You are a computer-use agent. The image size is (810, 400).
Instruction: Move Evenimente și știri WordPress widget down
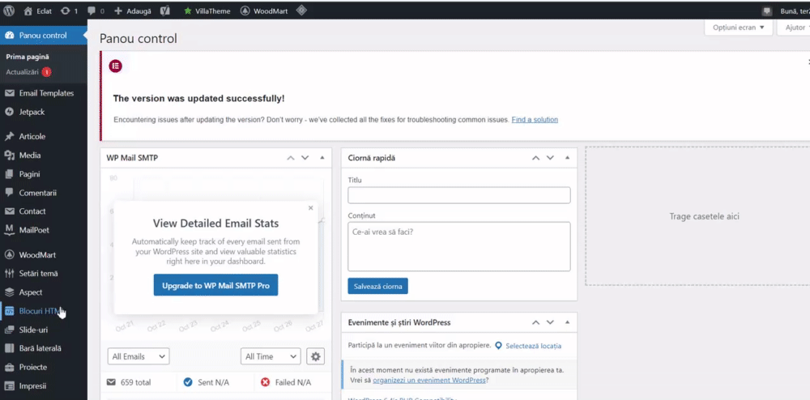tap(550, 322)
